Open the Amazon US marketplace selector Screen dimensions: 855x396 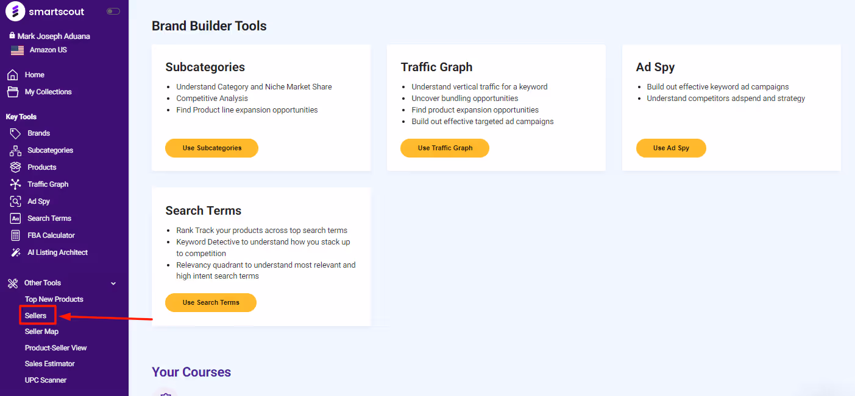click(48, 50)
